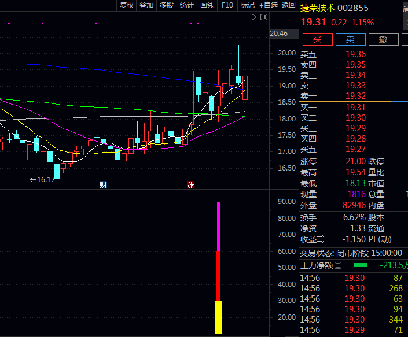This screenshot has height=337, width=408.
Task: Open the 主力净额 detail list icon
Action: (x=339, y=265)
